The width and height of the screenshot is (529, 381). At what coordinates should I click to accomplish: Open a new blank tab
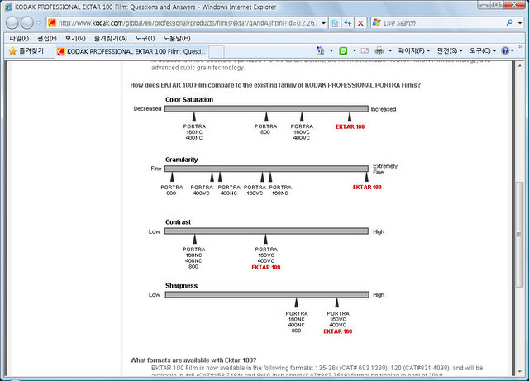pos(217,52)
